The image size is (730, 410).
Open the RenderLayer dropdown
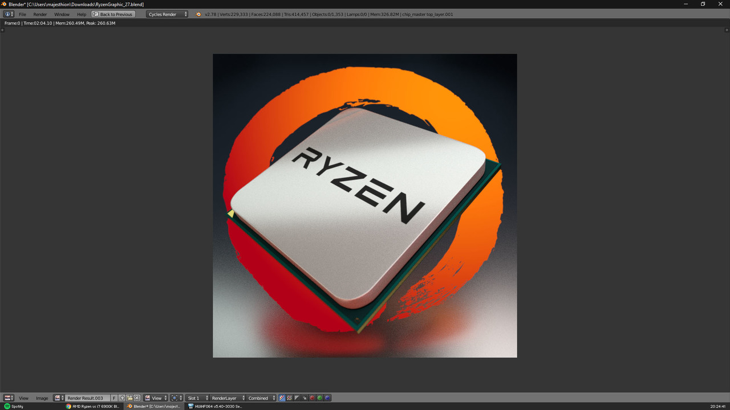pos(228,398)
